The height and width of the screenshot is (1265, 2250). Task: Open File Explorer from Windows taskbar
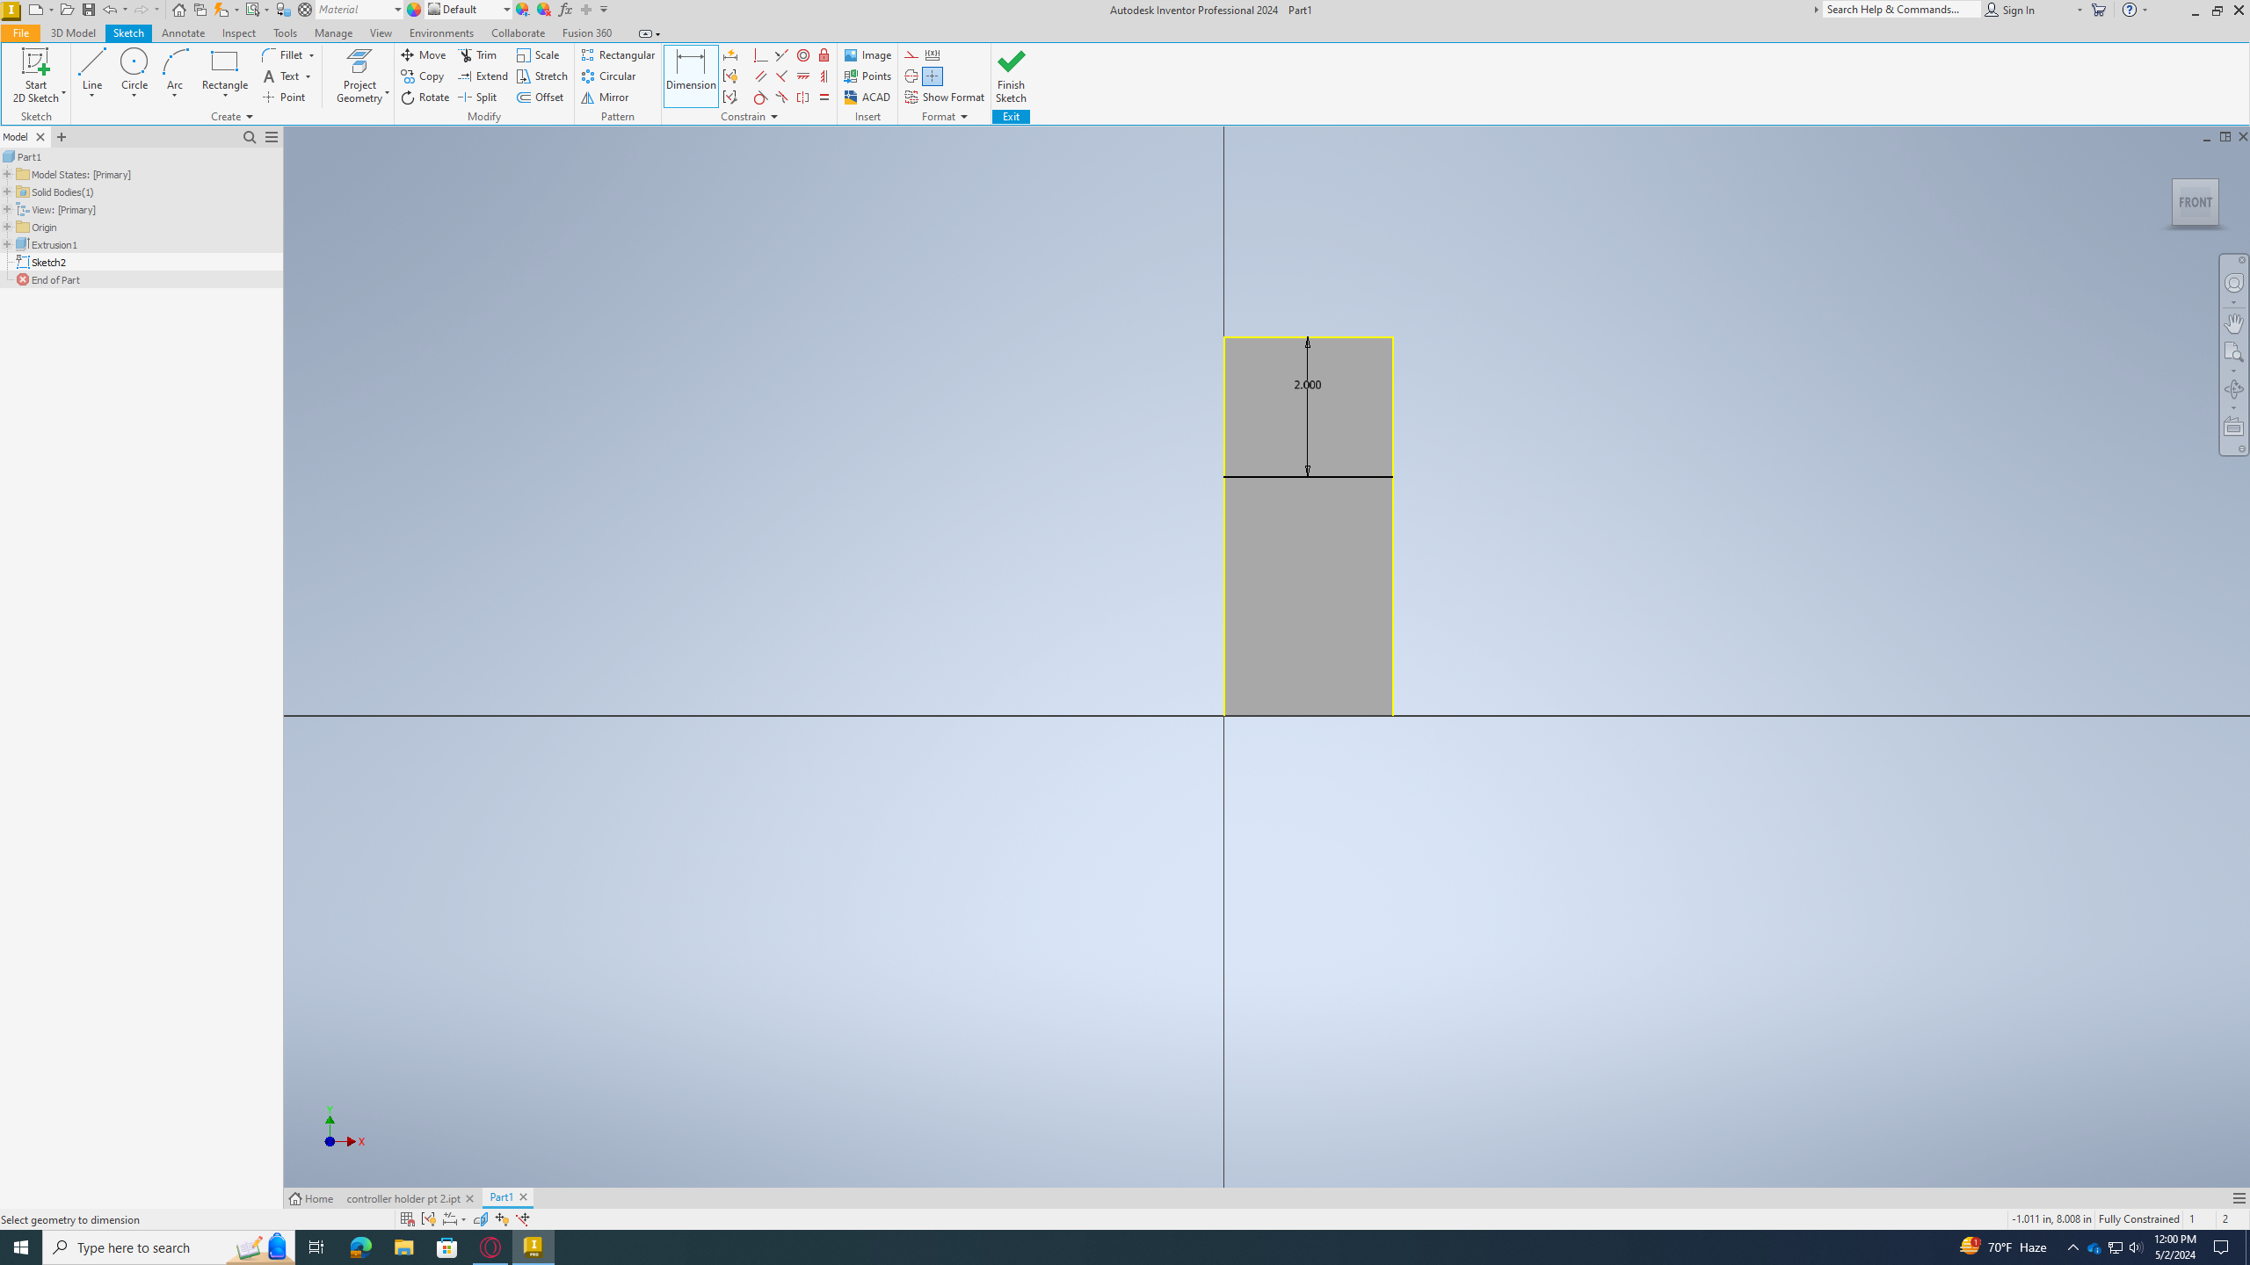click(x=403, y=1247)
